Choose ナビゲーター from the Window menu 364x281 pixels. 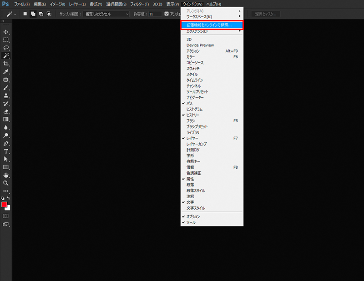(212, 97)
